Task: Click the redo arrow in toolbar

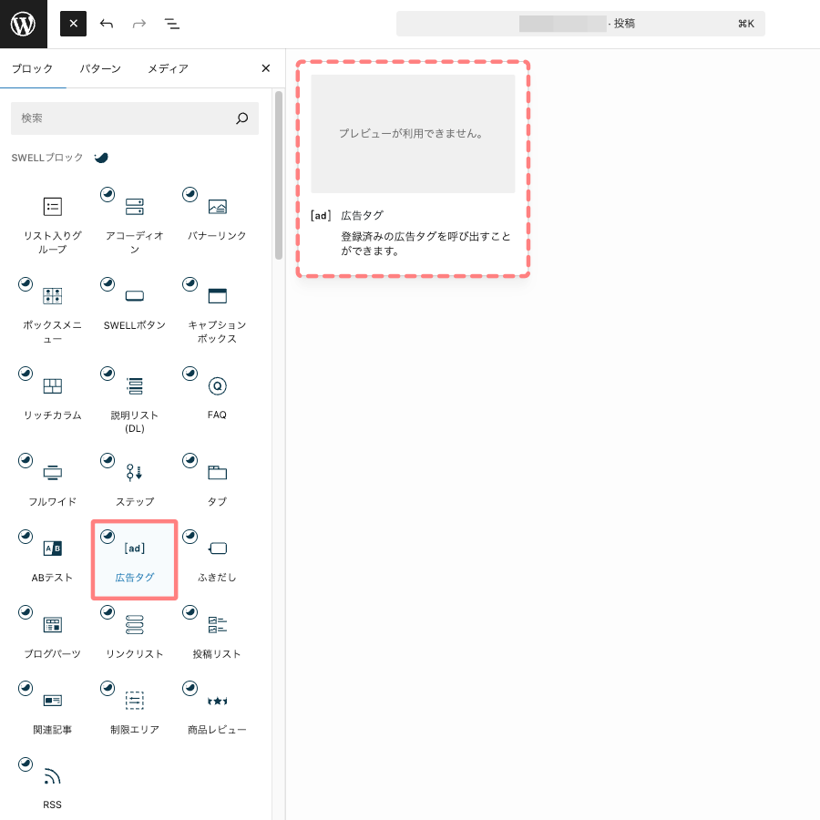Action: (138, 24)
